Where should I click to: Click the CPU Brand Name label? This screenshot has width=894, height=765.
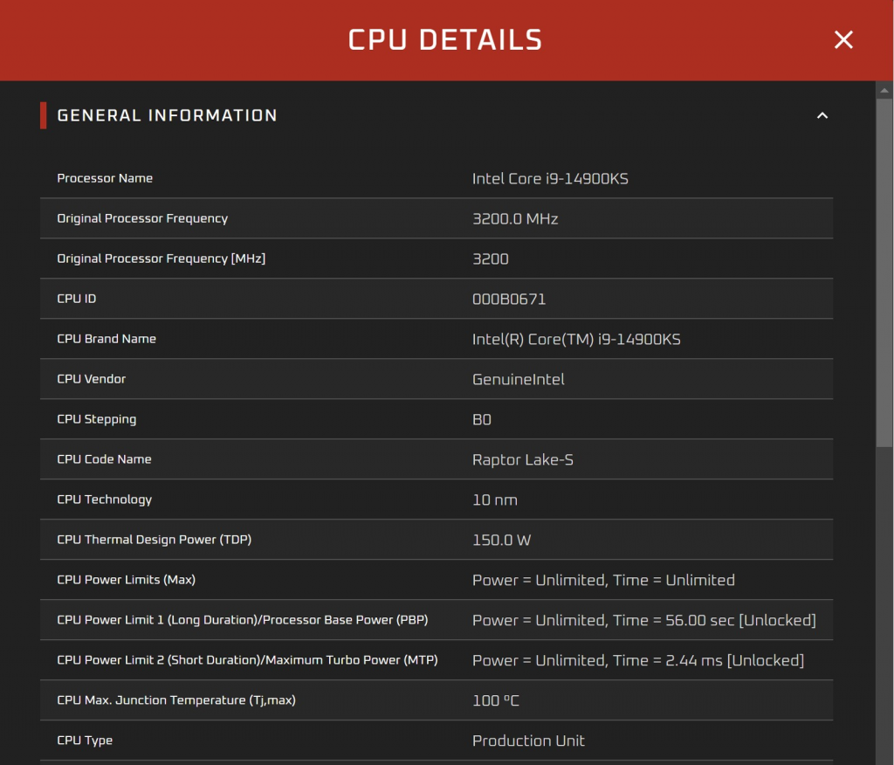coord(107,339)
